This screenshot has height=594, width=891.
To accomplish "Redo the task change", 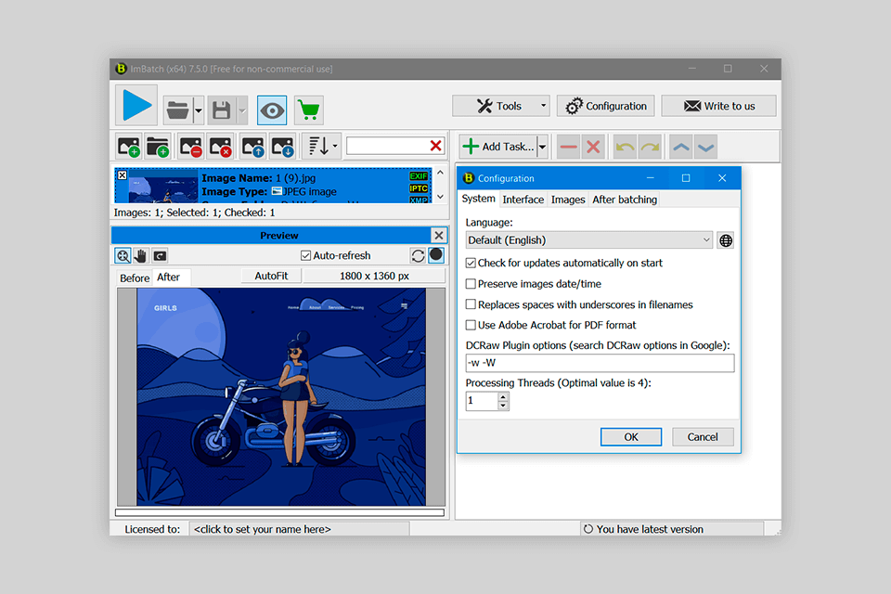I will (x=650, y=148).
